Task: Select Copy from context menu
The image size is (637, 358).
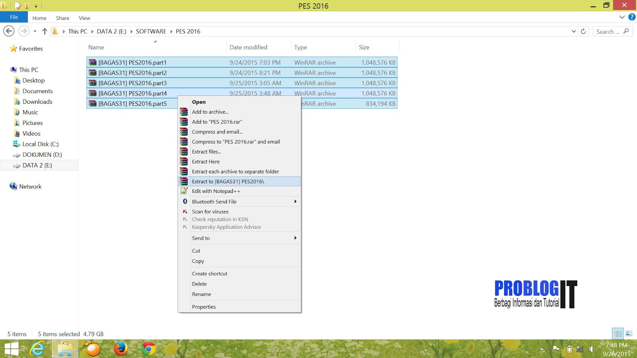Action: [239, 261]
